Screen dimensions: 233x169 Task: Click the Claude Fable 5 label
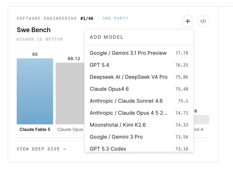tap(35, 129)
